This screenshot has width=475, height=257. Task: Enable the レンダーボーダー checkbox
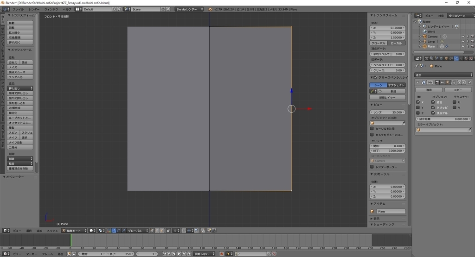point(372,167)
